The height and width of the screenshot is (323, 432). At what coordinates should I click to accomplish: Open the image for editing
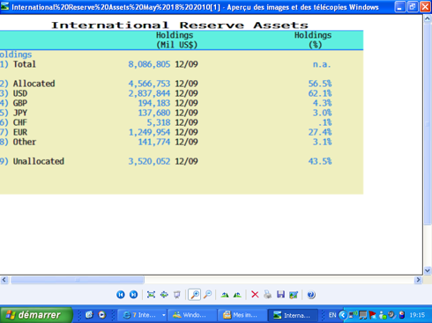coord(294,295)
